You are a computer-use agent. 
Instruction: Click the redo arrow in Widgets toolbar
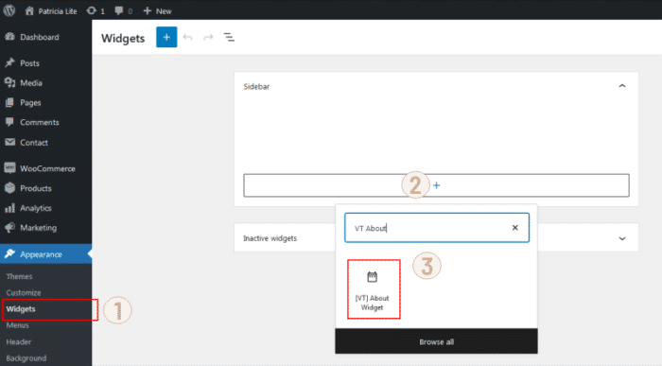coord(208,38)
